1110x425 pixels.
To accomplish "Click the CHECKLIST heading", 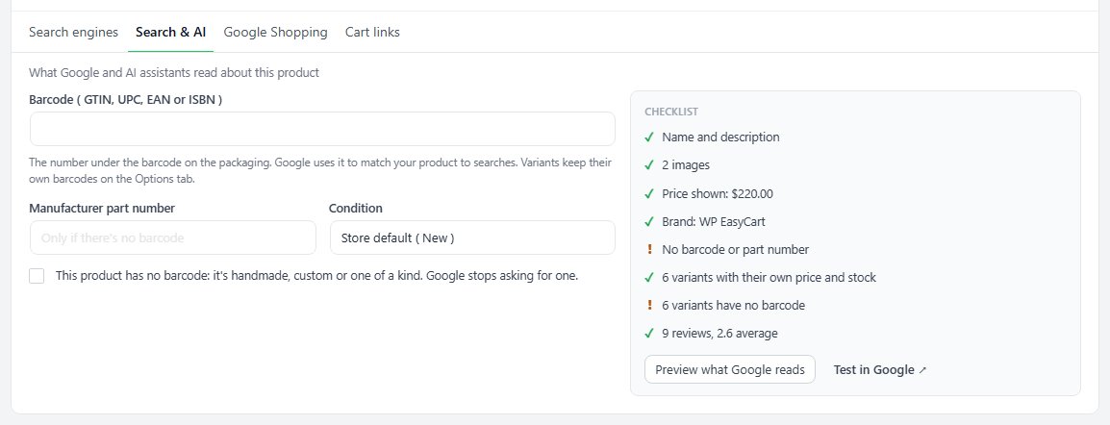I will (x=671, y=112).
